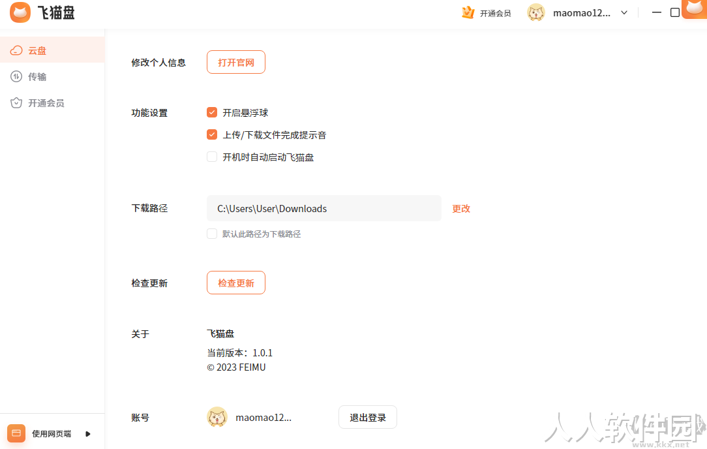Switch to 云盘 in the sidebar

point(52,50)
